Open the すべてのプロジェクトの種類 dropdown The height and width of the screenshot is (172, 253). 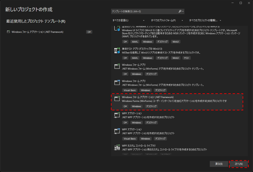(205, 21)
